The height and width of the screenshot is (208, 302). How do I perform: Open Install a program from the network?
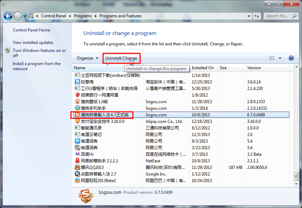(x=37, y=66)
